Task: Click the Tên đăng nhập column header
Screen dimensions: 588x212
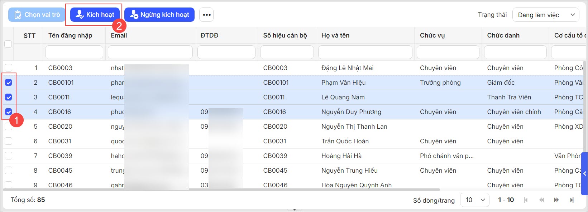Action: tap(70, 35)
